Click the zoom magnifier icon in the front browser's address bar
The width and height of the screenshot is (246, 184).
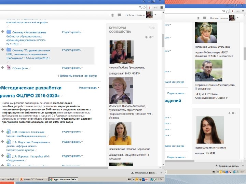point(140,7)
